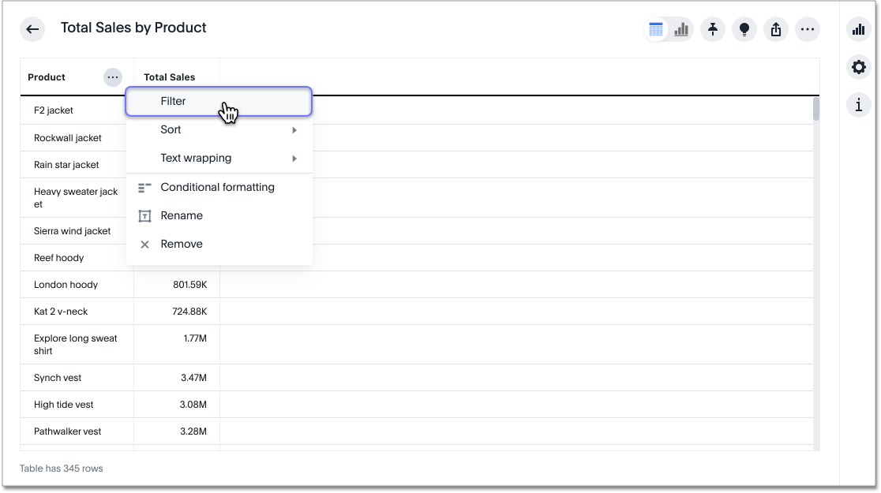
Task: Switch the answer to chart view
Action: point(680,28)
